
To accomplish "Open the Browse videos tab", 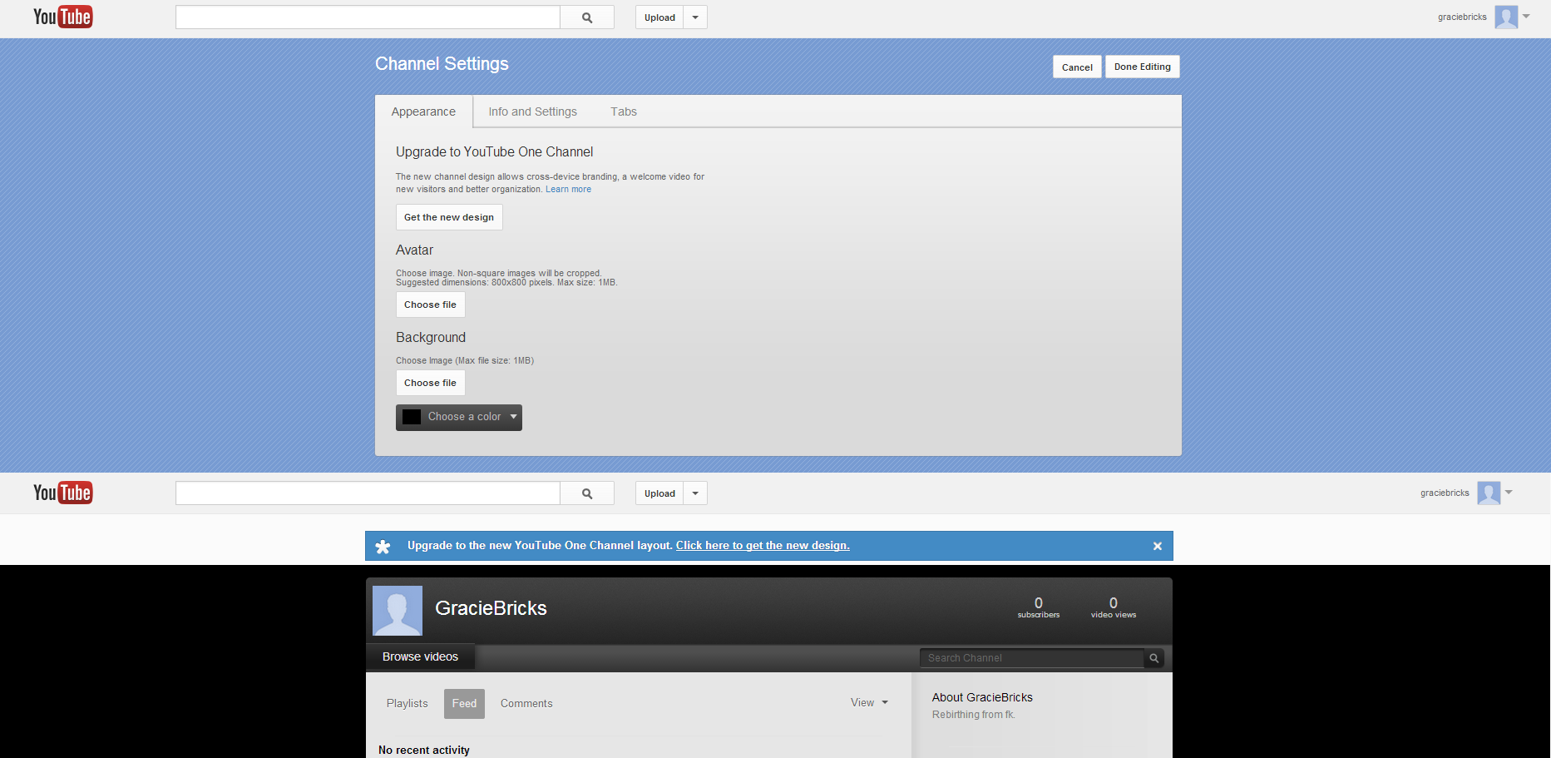I will point(420,656).
